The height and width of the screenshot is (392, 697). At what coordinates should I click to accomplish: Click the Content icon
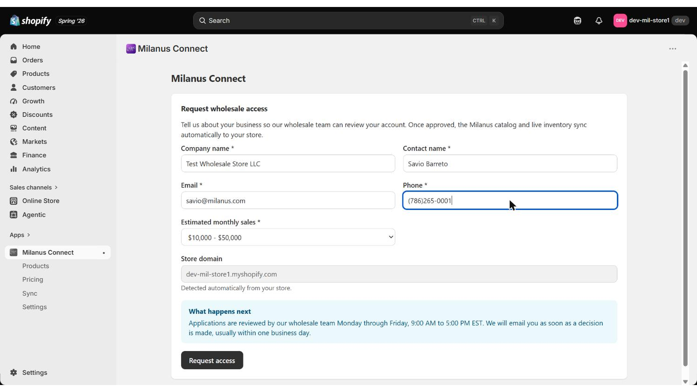14,128
